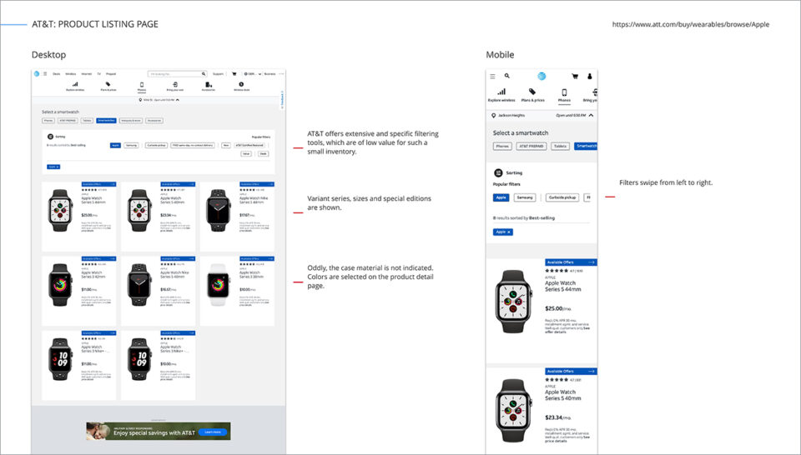Screen dimensions: 801x455
Task: Click the magnifier icon in the desktop search box
Action: [204, 74]
